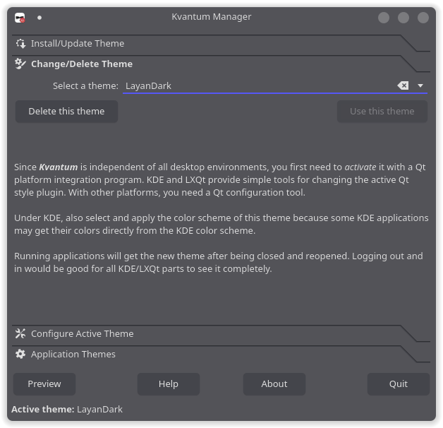
Task: Click the 'Select a theme:' label
Action: (x=85, y=85)
